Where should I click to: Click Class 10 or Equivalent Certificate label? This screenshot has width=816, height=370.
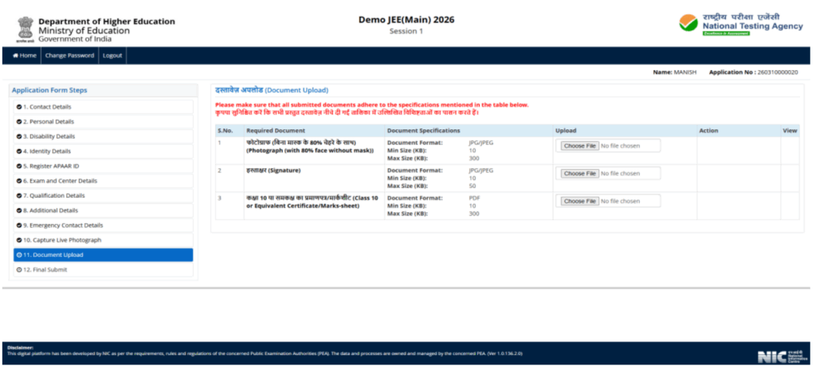tap(312, 202)
